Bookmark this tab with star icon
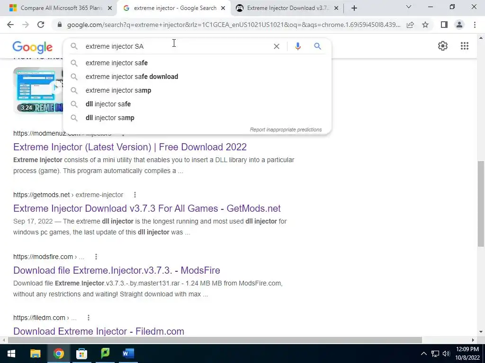Viewport: 485px width, 363px height. [x=425, y=25]
